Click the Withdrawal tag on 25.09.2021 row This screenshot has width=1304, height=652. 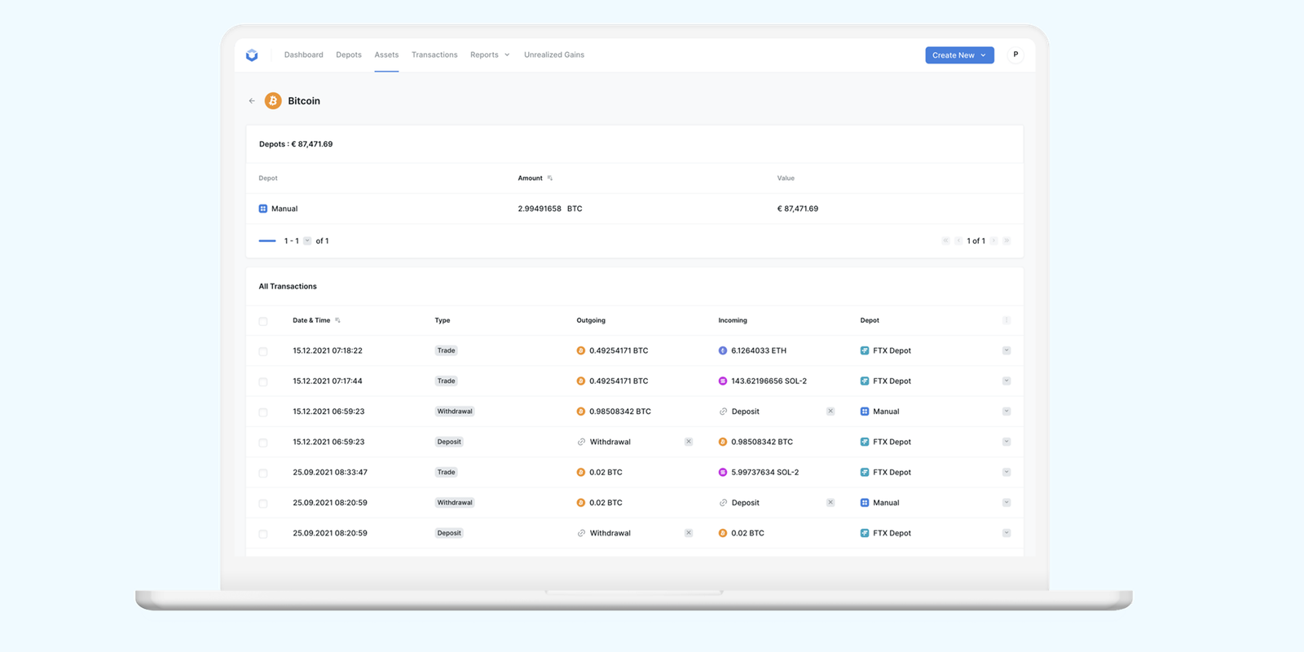(455, 503)
